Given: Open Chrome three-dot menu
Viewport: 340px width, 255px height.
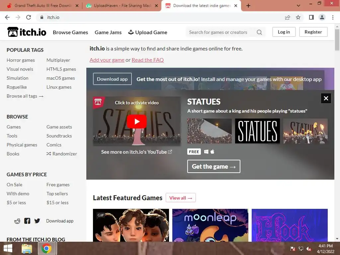Looking at the screenshot, I should coord(333,17).
